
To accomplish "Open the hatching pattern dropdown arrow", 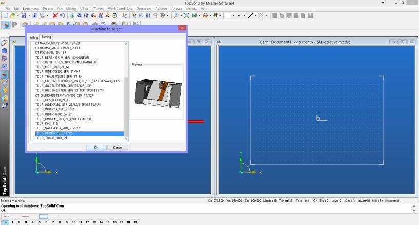I will (x=266, y=16).
